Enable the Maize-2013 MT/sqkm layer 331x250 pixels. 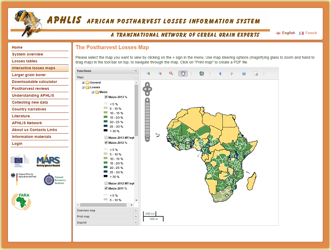tap(106, 138)
